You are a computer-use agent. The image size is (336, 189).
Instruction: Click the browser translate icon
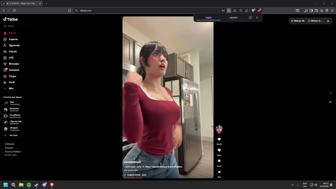(x=229, y=10)
